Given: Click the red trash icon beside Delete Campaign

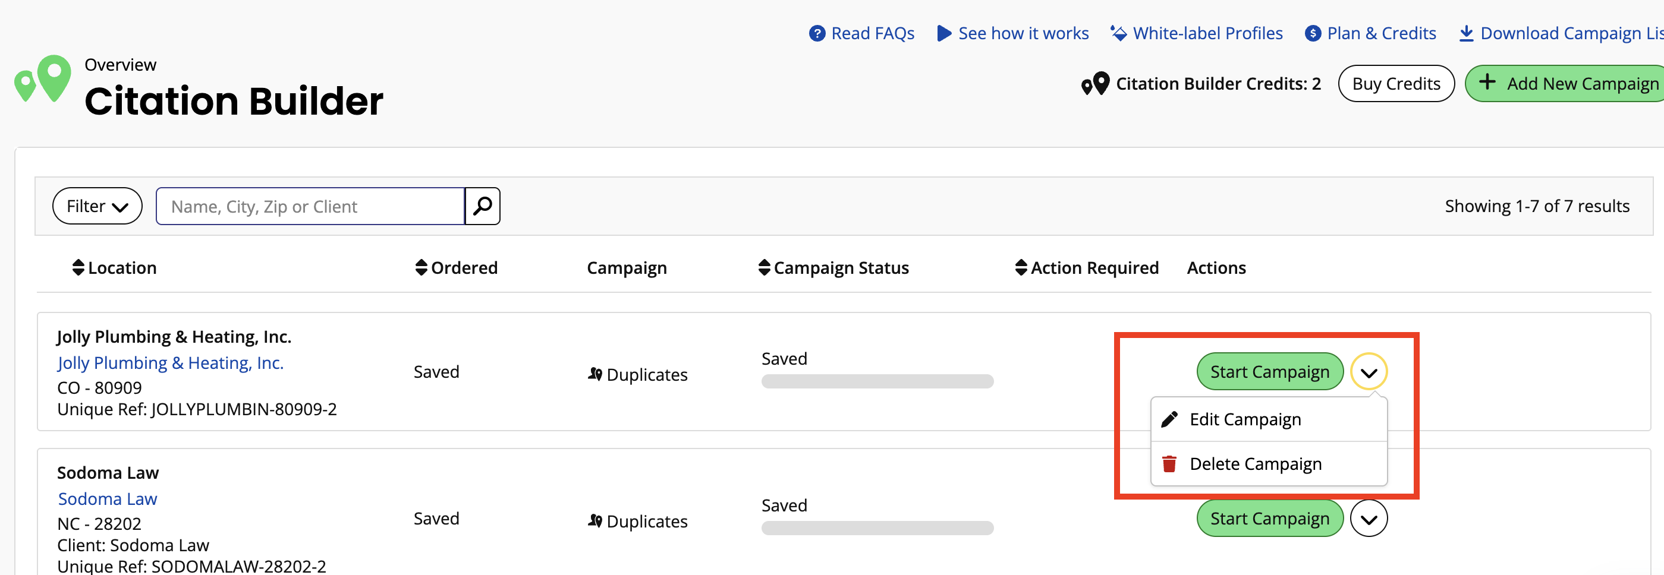Looking at the screenshot, I should [x=1169, y=464].
